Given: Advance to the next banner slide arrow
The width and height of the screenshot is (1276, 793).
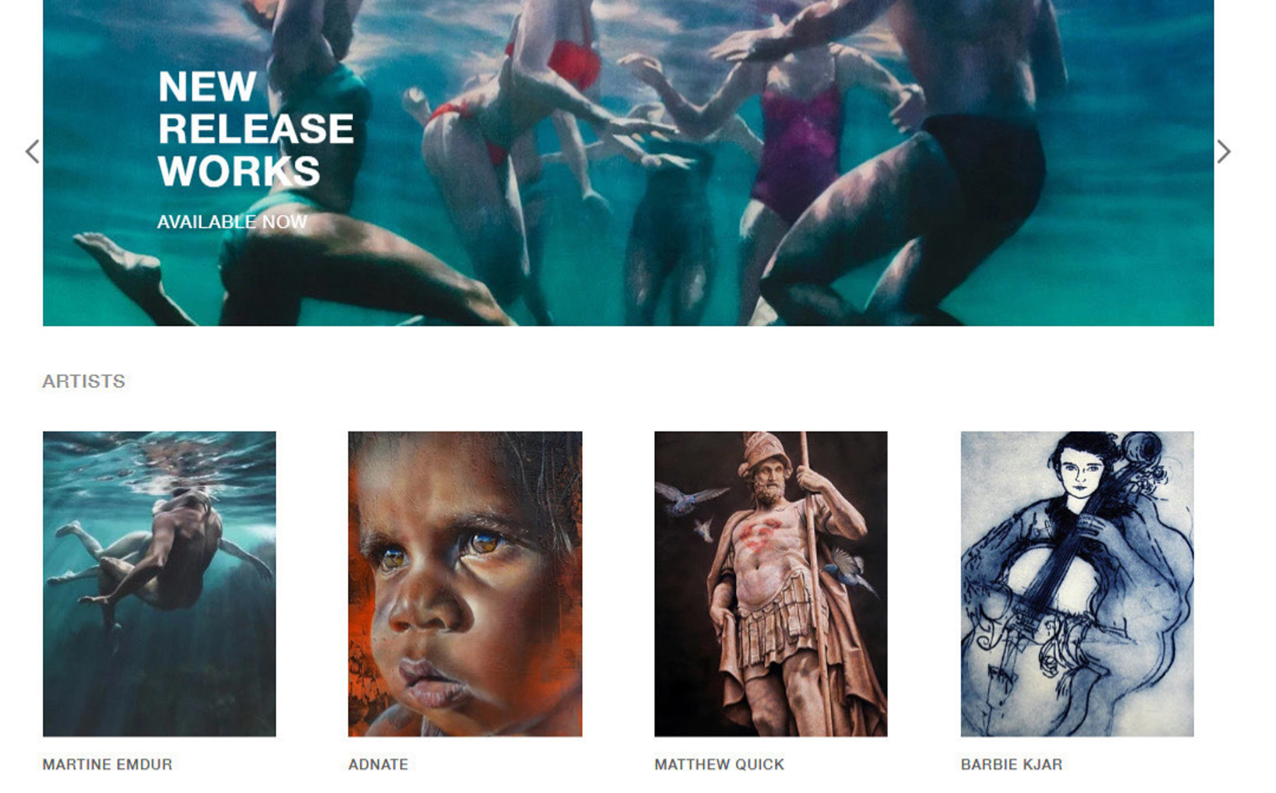Looking at the screenshot, I should coord(1224,152).
